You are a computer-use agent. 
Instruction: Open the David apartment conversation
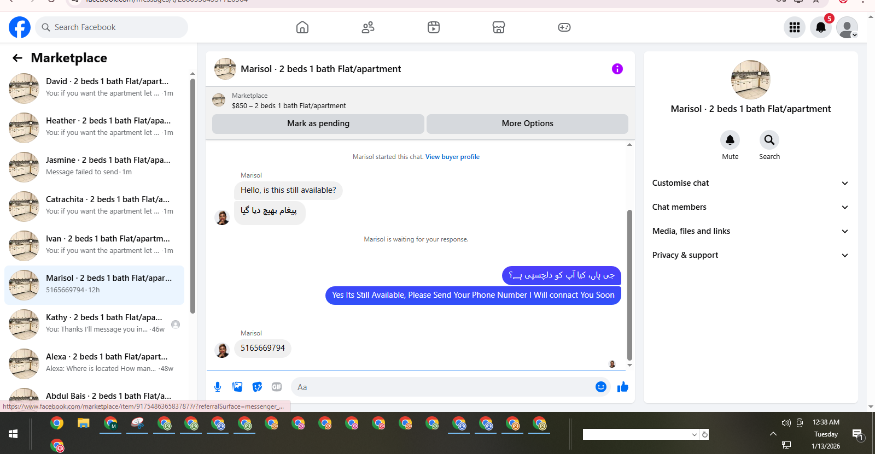[x=94, y=88]
